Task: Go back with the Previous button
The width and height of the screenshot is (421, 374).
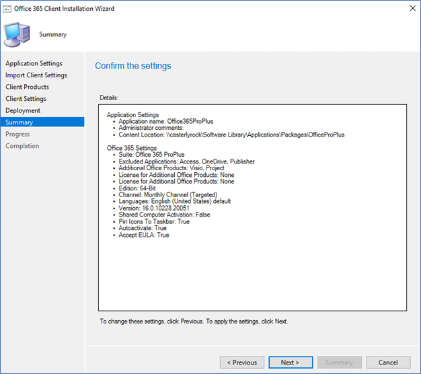Action: coord(242,363)
